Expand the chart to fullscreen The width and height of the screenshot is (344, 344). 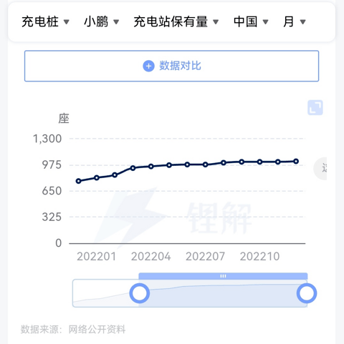coord(315,107)
